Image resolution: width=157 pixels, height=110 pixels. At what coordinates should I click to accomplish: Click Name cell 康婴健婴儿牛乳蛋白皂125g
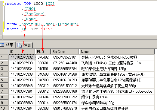pos(117,80)
